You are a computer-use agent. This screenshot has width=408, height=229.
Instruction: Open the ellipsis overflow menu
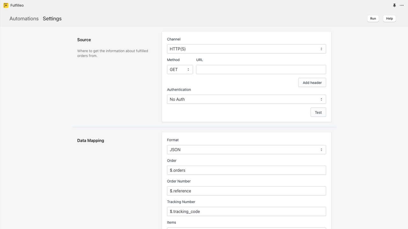click(402, 5)
